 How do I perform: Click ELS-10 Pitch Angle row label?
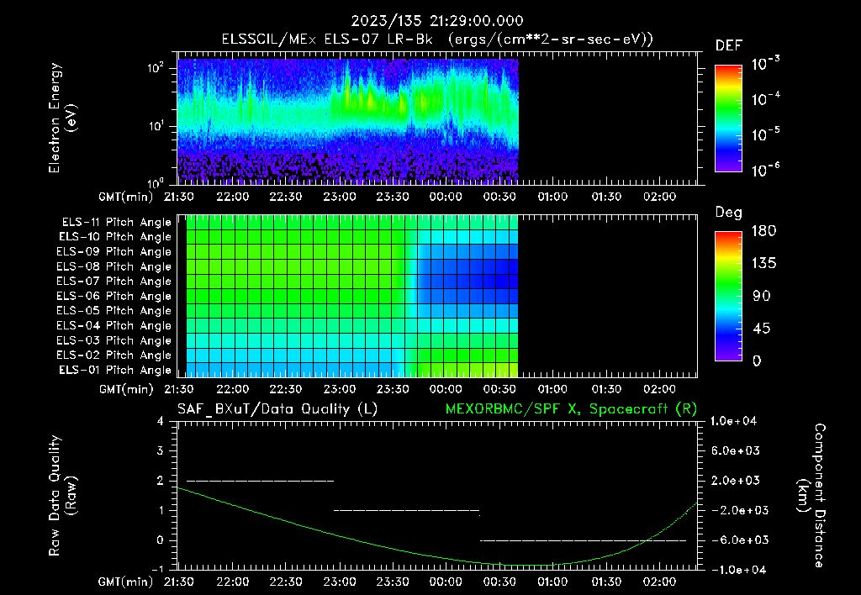[115, 237]
